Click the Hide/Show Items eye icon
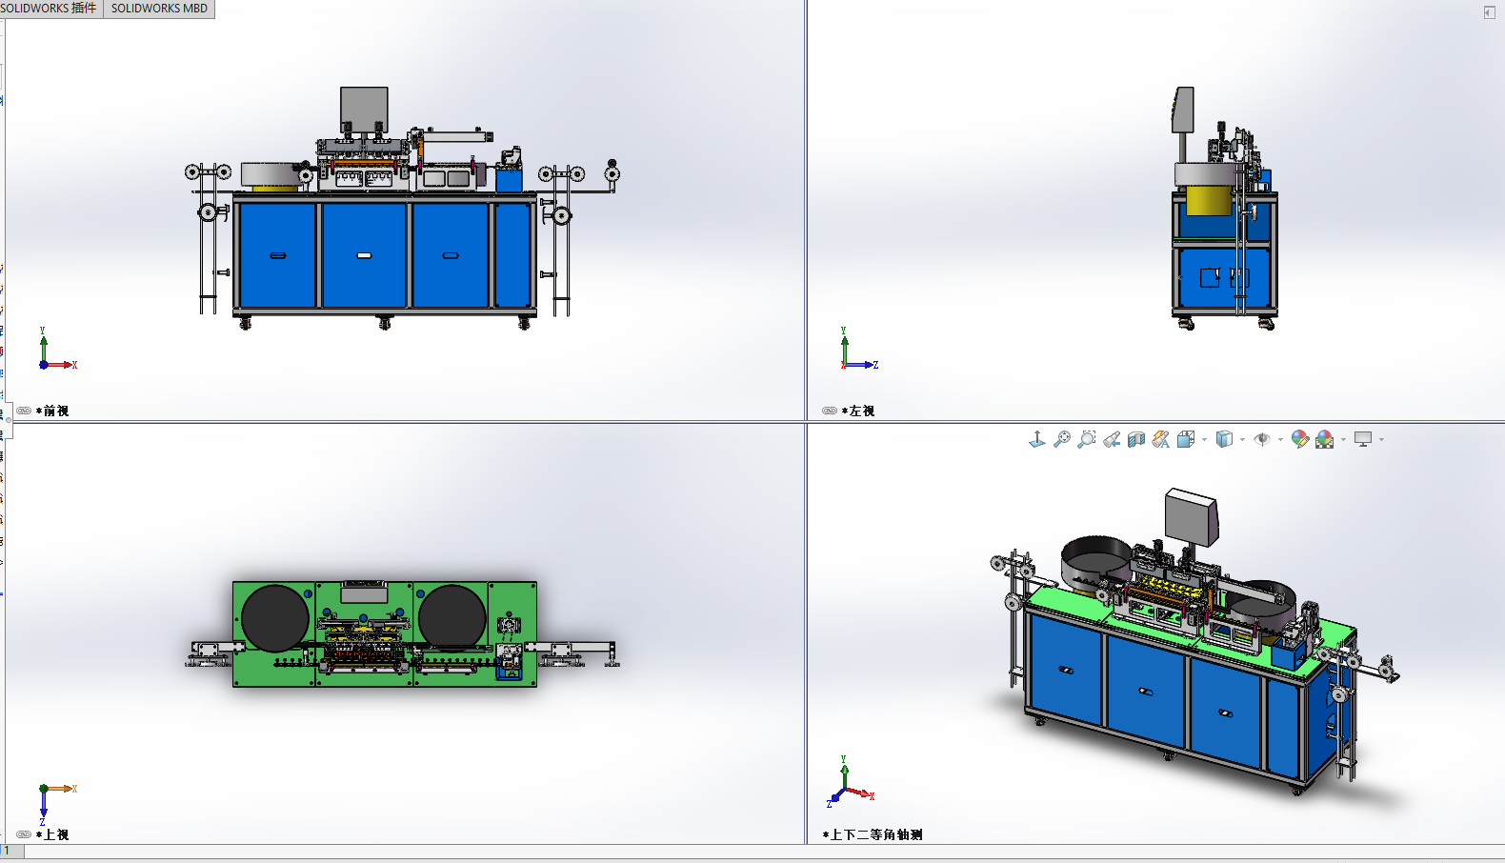Viewport: 1505px width, 863px height. 1262,439
